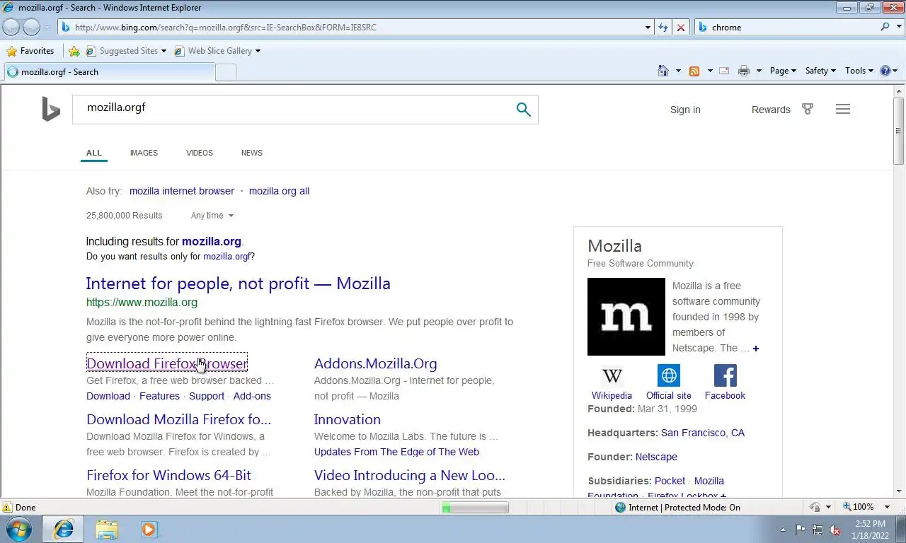Click the magnifier in browser search box
Viewport: 906px width, 543px height.
click(885, 27)
